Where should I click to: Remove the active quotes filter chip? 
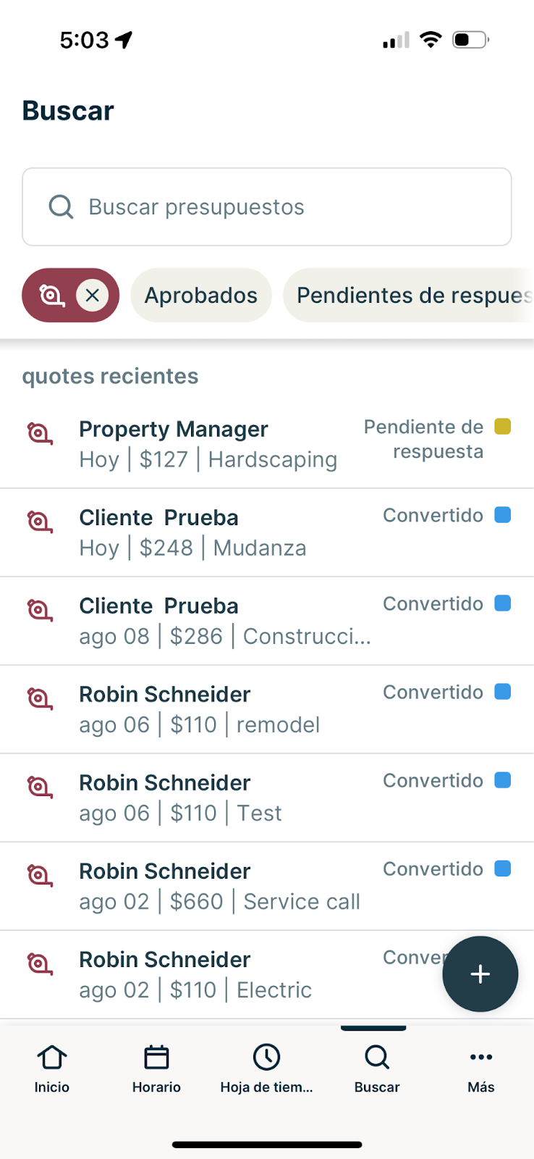point(93,296)
